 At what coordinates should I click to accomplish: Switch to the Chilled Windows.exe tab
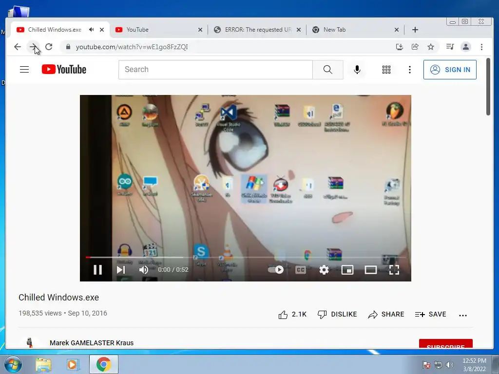[55, 30]
